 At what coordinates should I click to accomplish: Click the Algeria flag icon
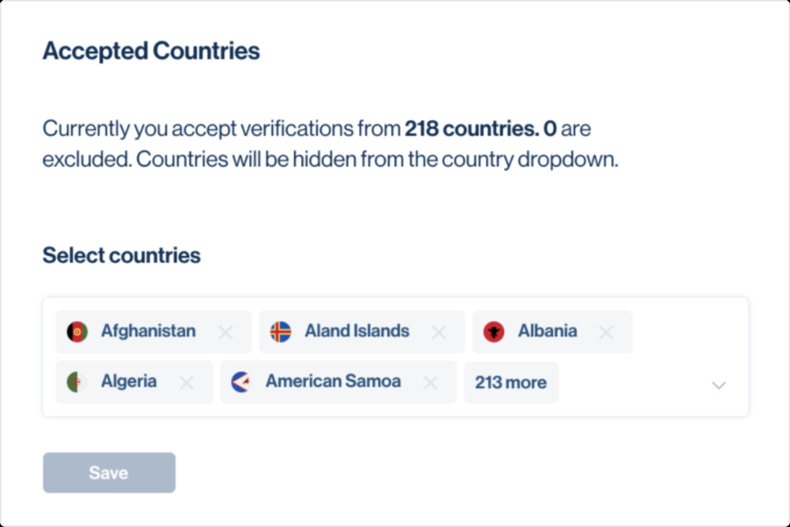[77, 382]
